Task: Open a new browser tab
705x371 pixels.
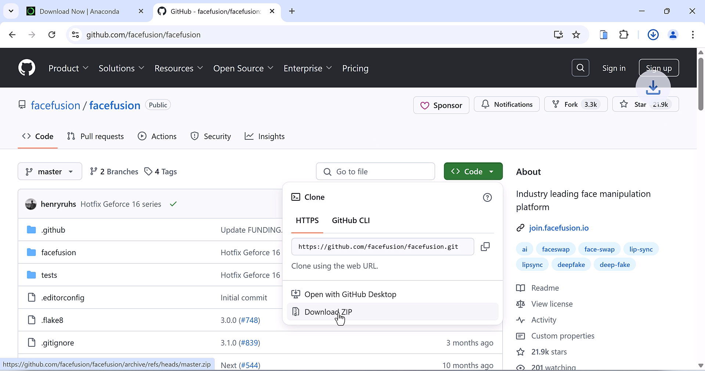Action: [x=292, y=11]
